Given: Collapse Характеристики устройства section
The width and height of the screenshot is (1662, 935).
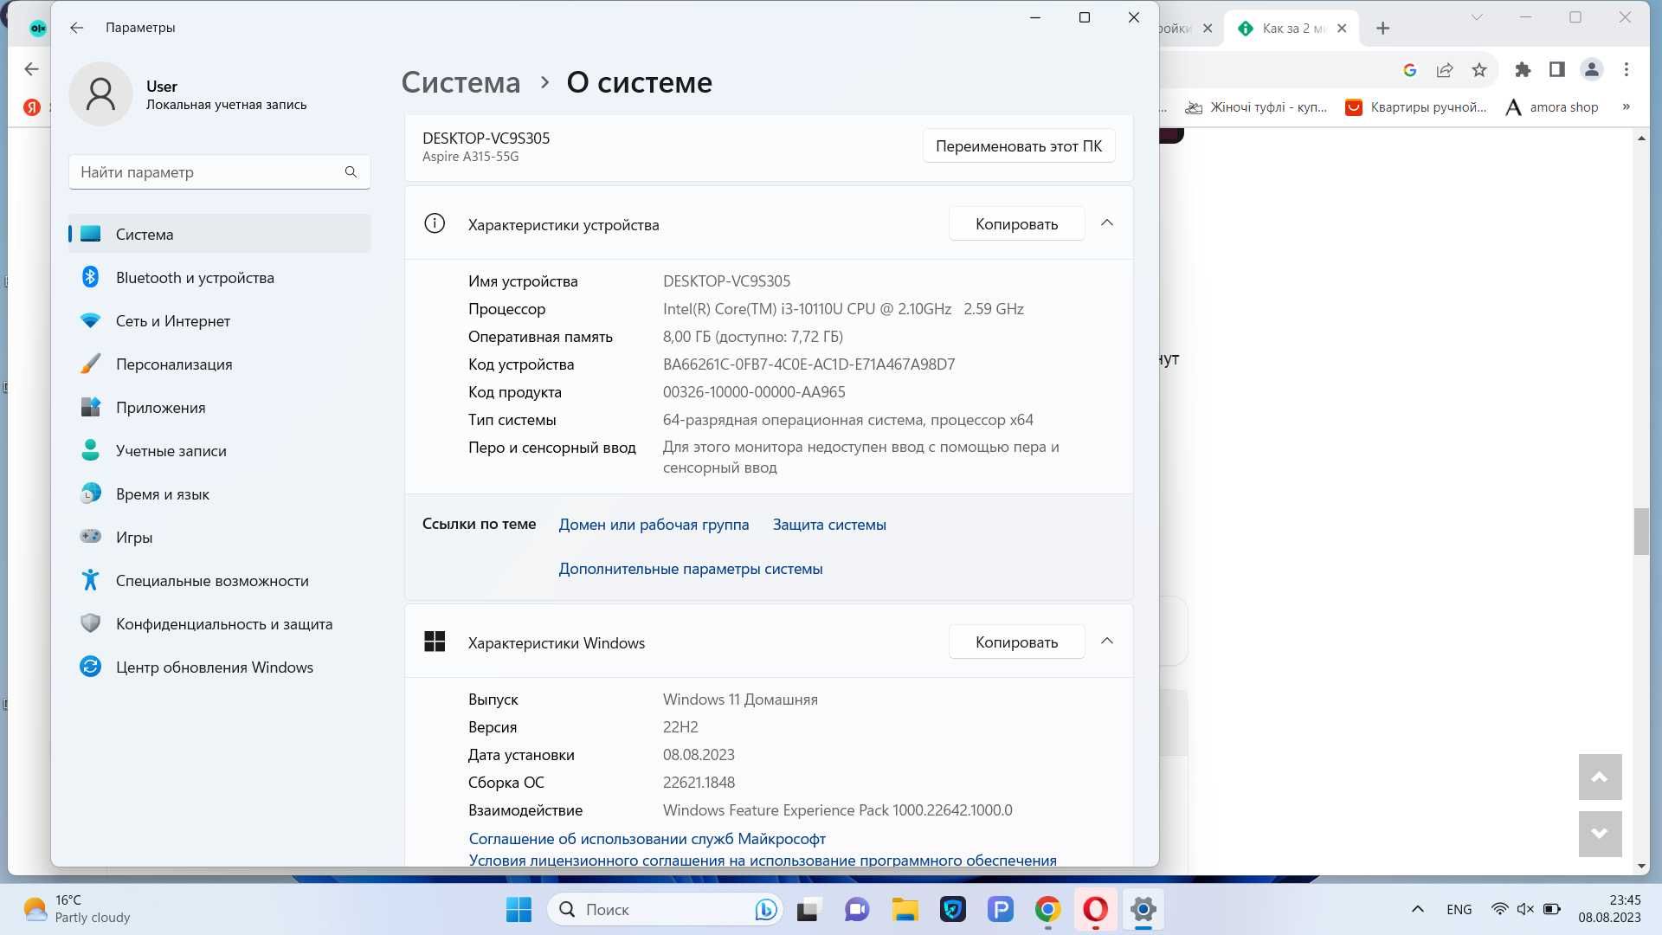Looking at the screenshot, I should coord(1106,223).
